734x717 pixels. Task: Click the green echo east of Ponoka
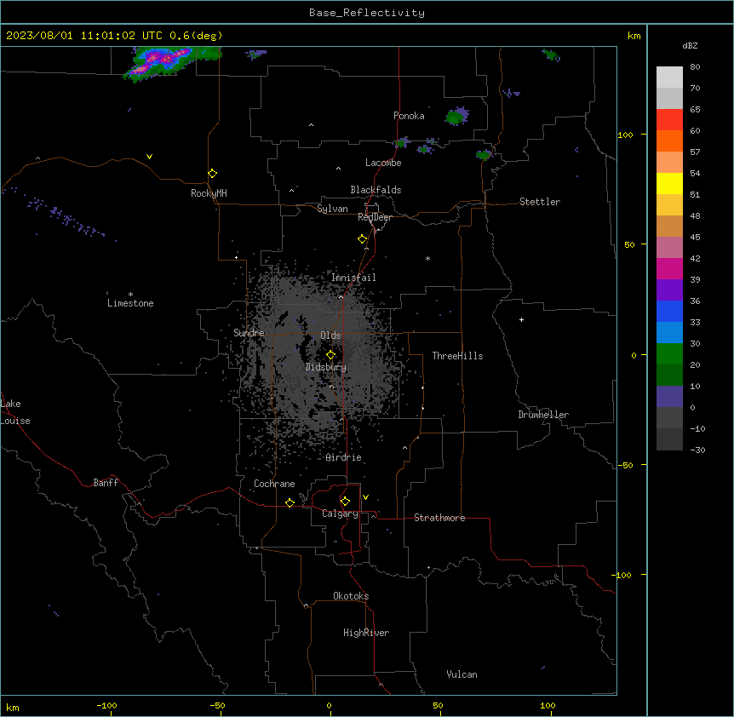(x=456, y=116)
